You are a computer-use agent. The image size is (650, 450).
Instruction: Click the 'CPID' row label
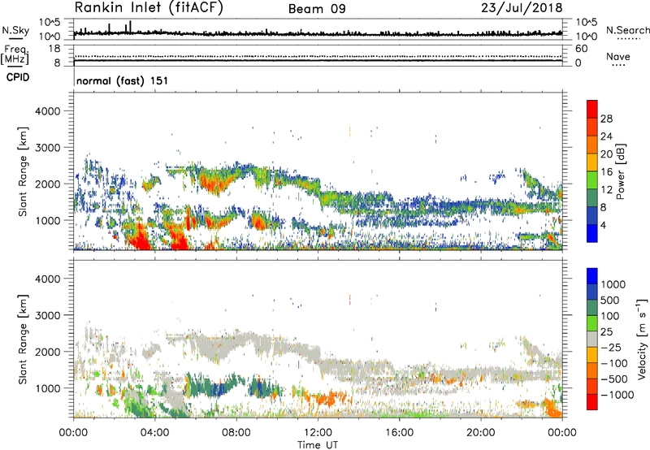[18, 77]
